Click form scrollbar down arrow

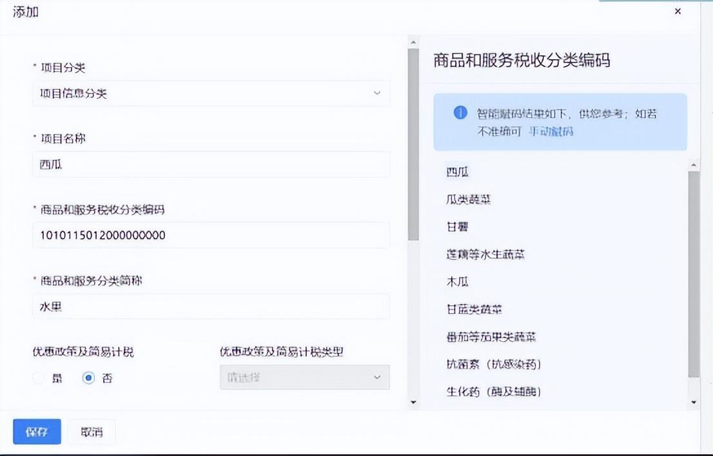point(413,402)
